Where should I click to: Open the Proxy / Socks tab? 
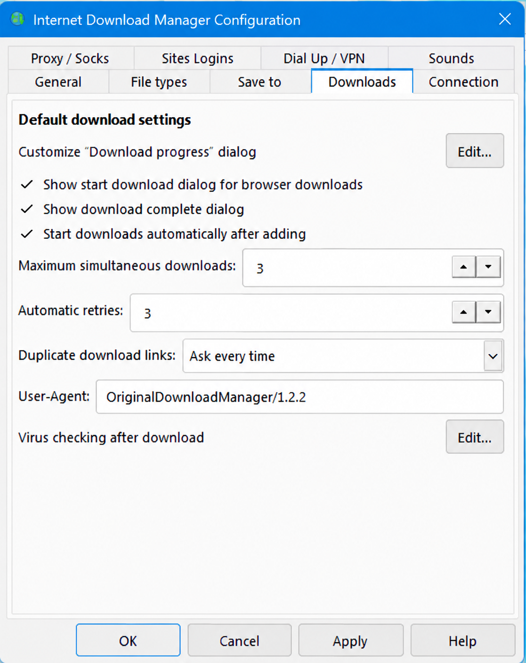click(x=71, y=58)
